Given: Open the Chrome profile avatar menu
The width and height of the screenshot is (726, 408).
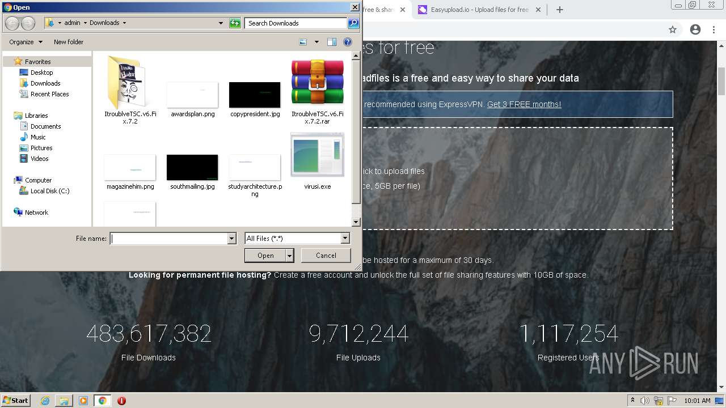Looking at the screenshot, I should pos(695,29).
